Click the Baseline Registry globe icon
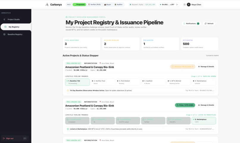 pos(4,34)
